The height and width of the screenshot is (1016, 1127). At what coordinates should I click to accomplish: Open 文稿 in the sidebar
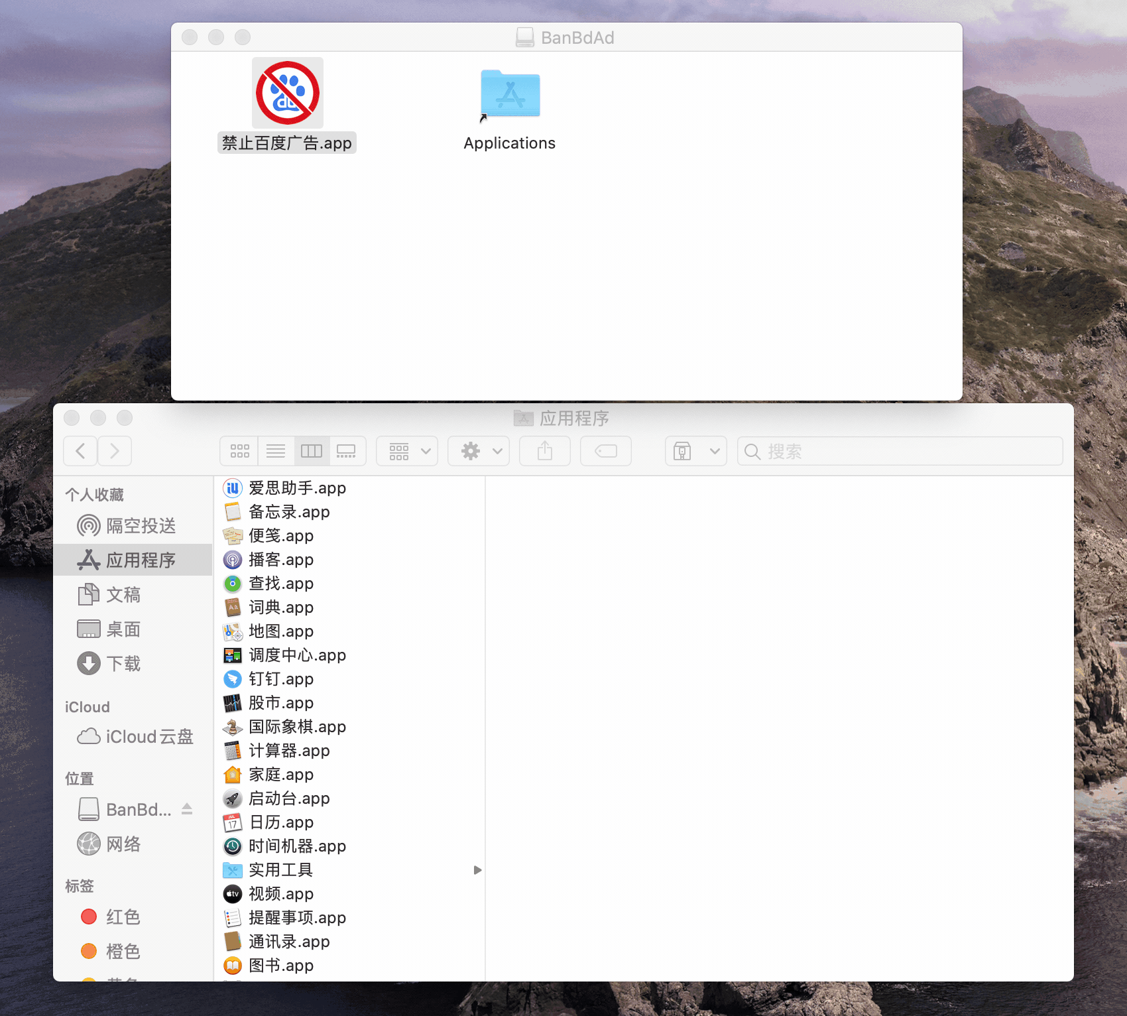[133, 595]
